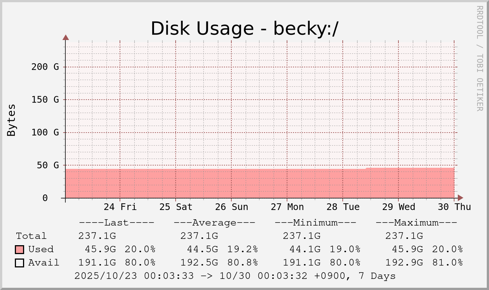Click the 28 Tue date label
Viewport: 489px width, 290px height.
coord(343,207)
